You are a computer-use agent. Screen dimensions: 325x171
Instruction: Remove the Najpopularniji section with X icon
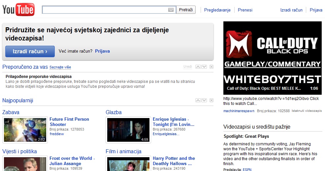211,100
